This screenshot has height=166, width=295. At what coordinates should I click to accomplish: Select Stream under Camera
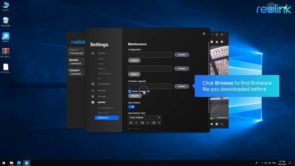[101, 64]
